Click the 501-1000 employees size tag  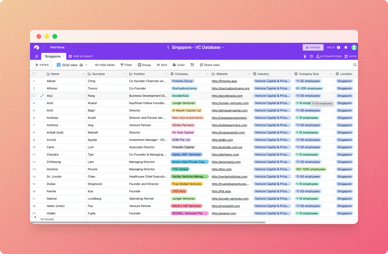tap(310, 169)
